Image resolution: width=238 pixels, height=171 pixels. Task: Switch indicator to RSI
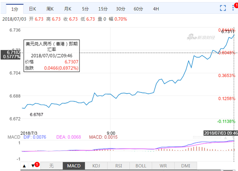119,166
